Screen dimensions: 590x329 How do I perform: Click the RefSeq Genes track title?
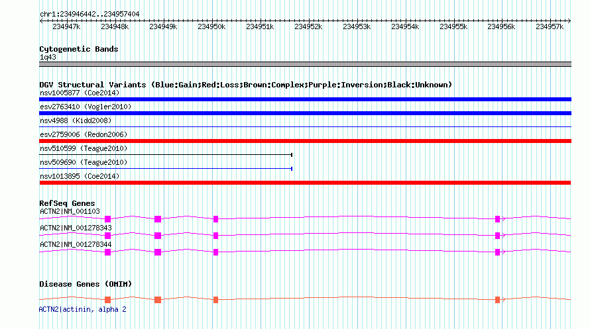(x=67, y=204)
